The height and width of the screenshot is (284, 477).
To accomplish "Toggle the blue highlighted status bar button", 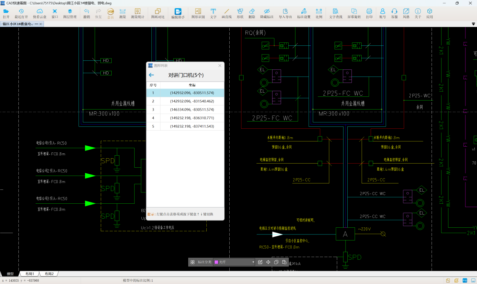I will 465,280.
